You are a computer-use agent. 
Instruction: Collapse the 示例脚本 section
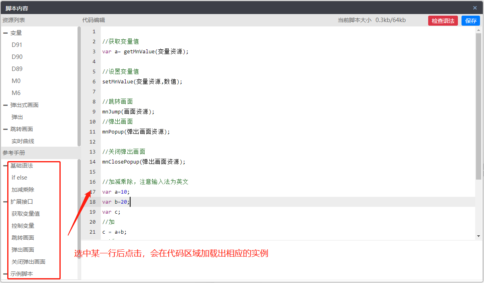point(6,274)
